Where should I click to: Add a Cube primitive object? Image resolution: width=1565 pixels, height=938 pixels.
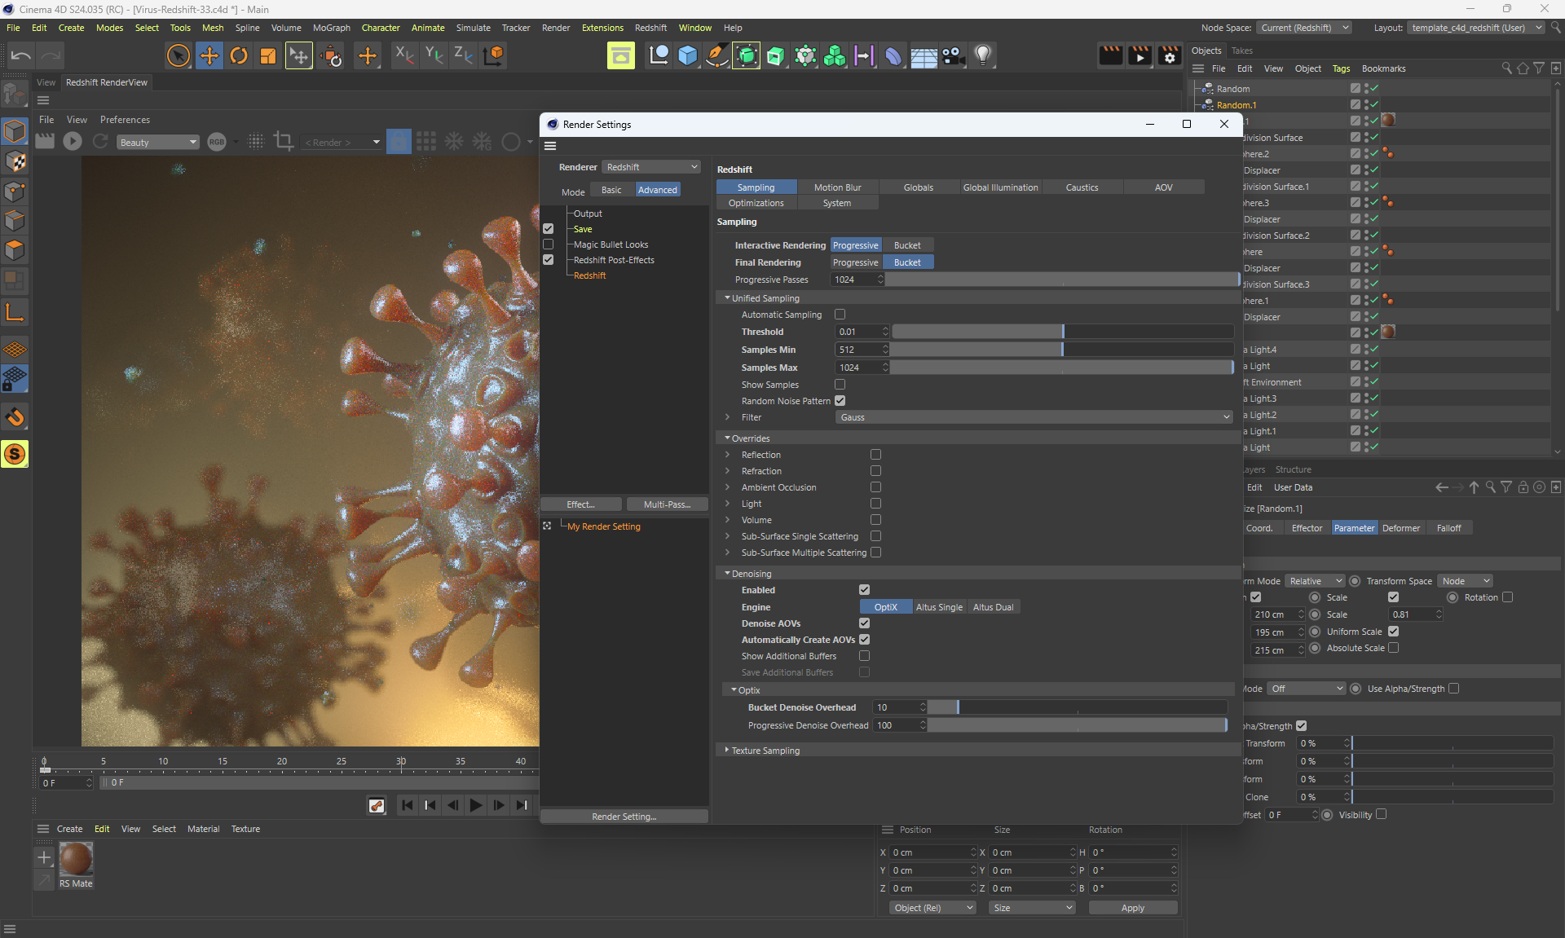coord(688,55)
